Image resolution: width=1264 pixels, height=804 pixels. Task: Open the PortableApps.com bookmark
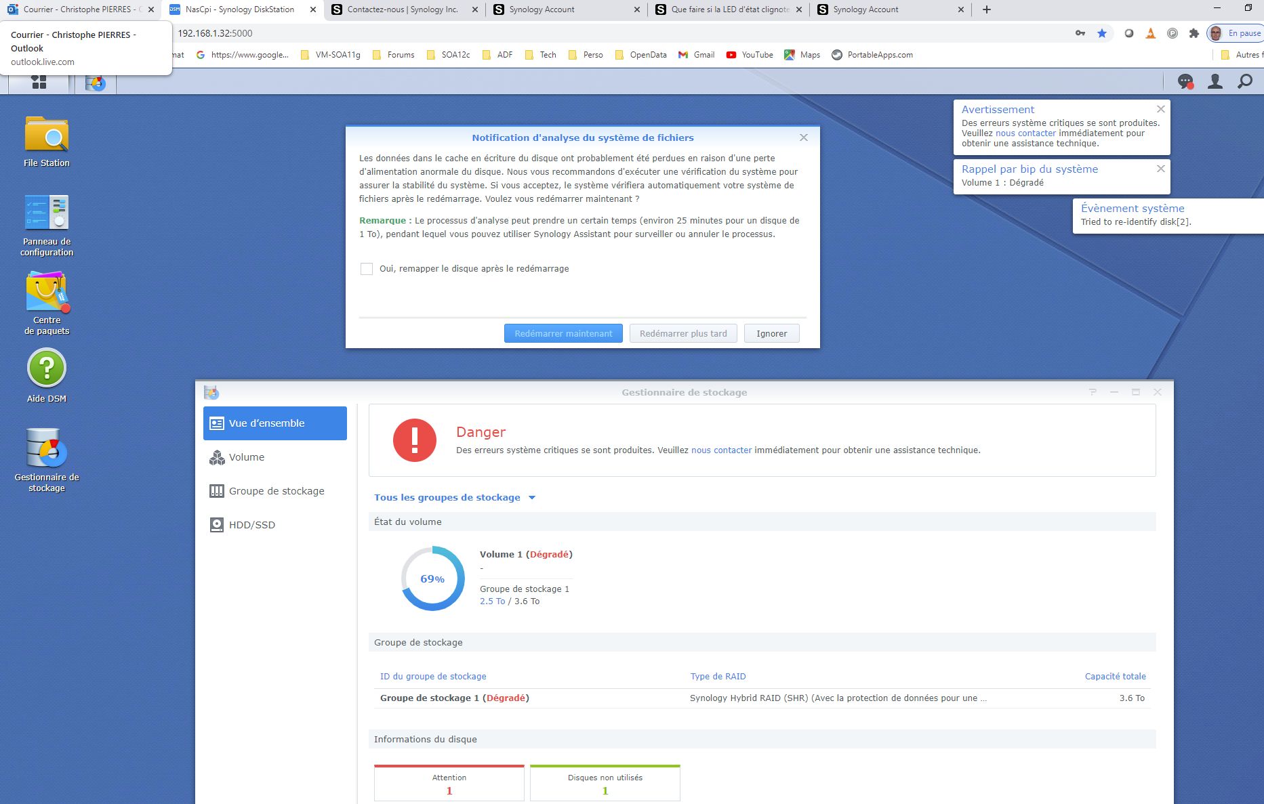coord(872,55)
